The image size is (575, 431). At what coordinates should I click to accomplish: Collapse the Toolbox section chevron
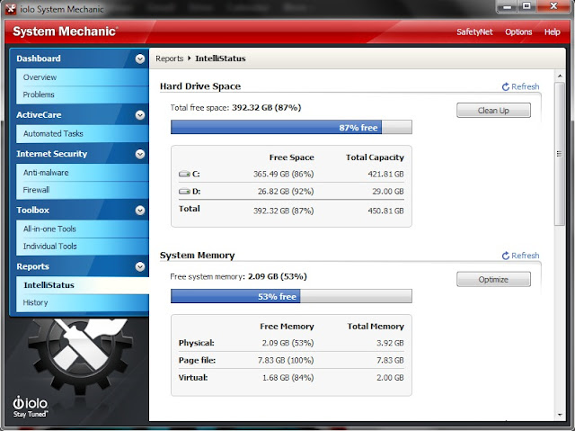tap(140, 211)
